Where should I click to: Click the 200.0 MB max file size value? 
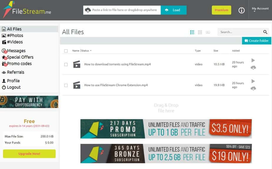pos(47,136)
